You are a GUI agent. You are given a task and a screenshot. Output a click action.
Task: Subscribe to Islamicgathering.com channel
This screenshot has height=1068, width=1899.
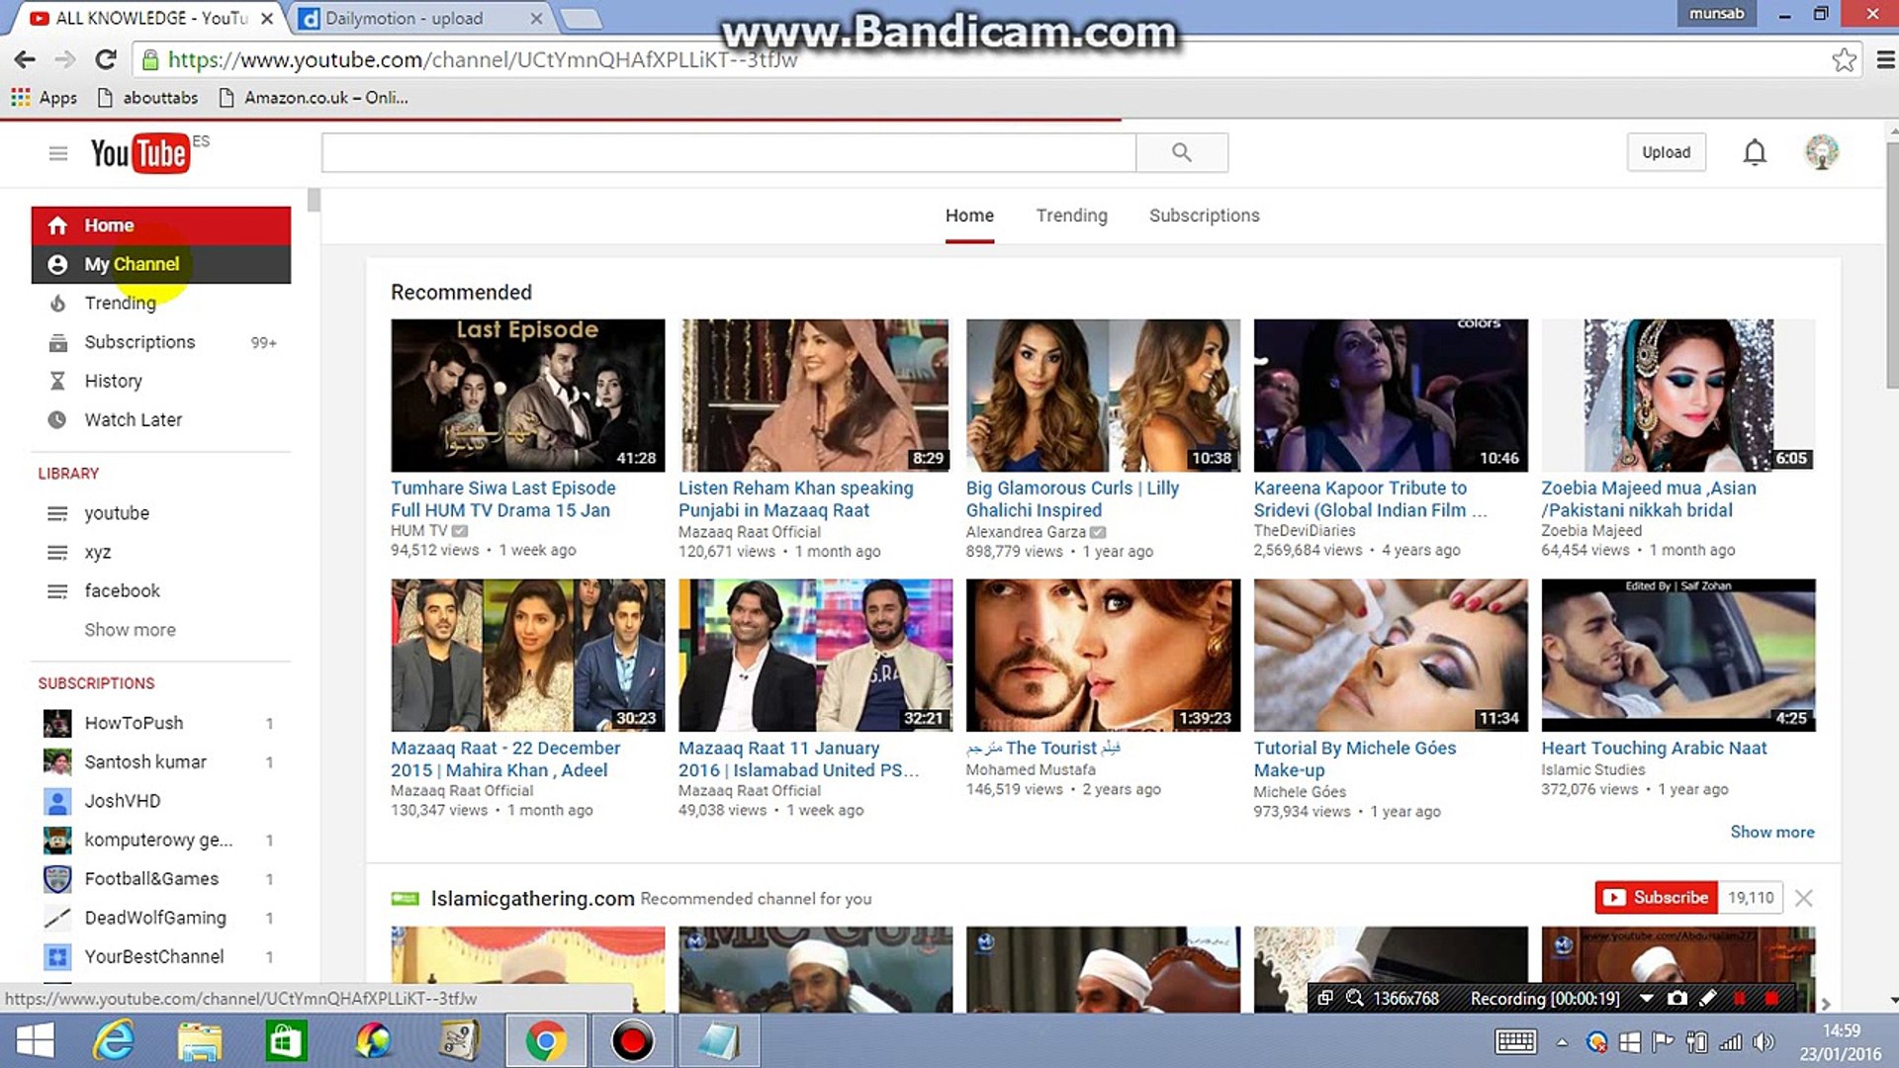pyautogui.click(x=1657, y=897)
